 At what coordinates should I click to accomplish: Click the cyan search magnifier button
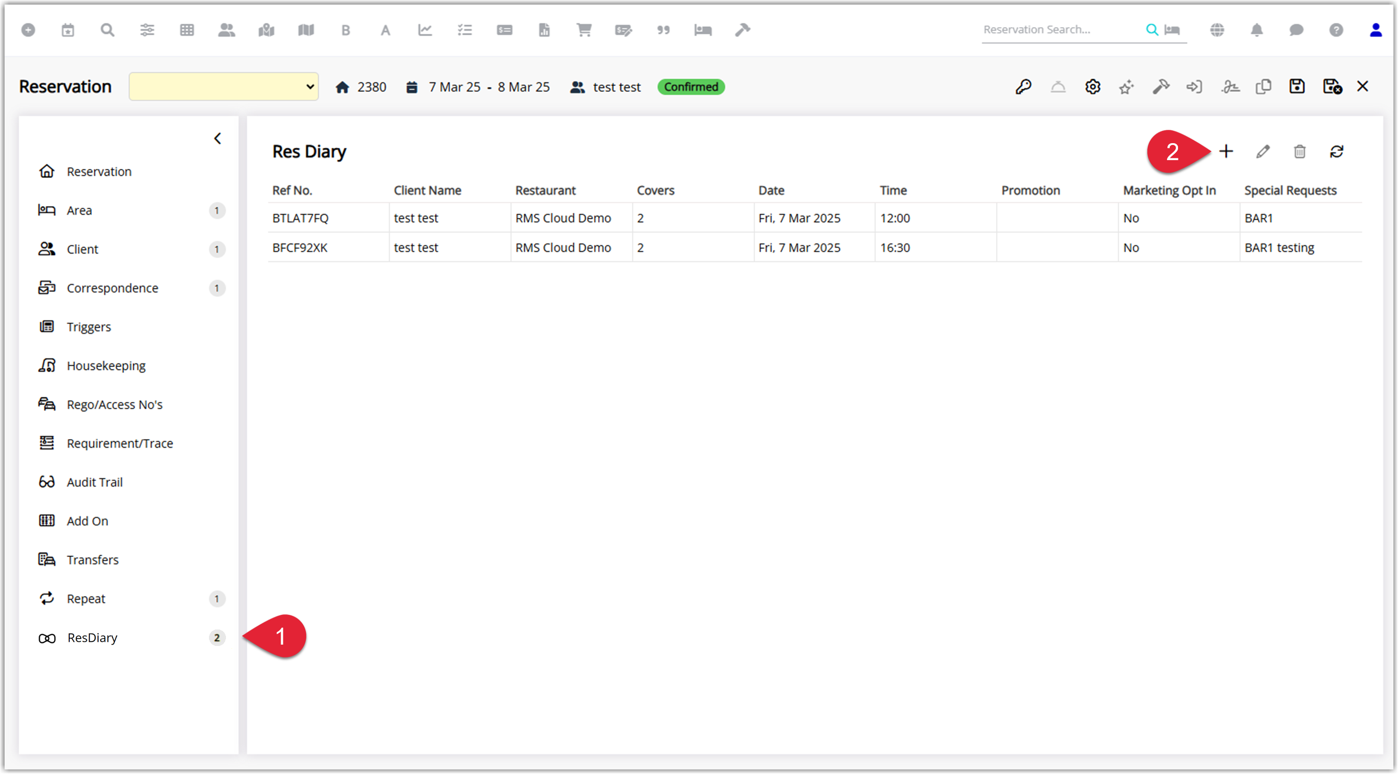click(1151, 30)
